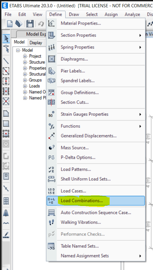Open Walking Vibrations entry
The height and width of the screenshot is (270, 153).
(x=96, y=222)
